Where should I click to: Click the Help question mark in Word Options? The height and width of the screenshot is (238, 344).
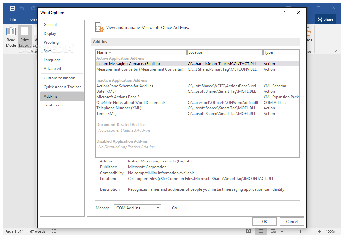[284, 12]
